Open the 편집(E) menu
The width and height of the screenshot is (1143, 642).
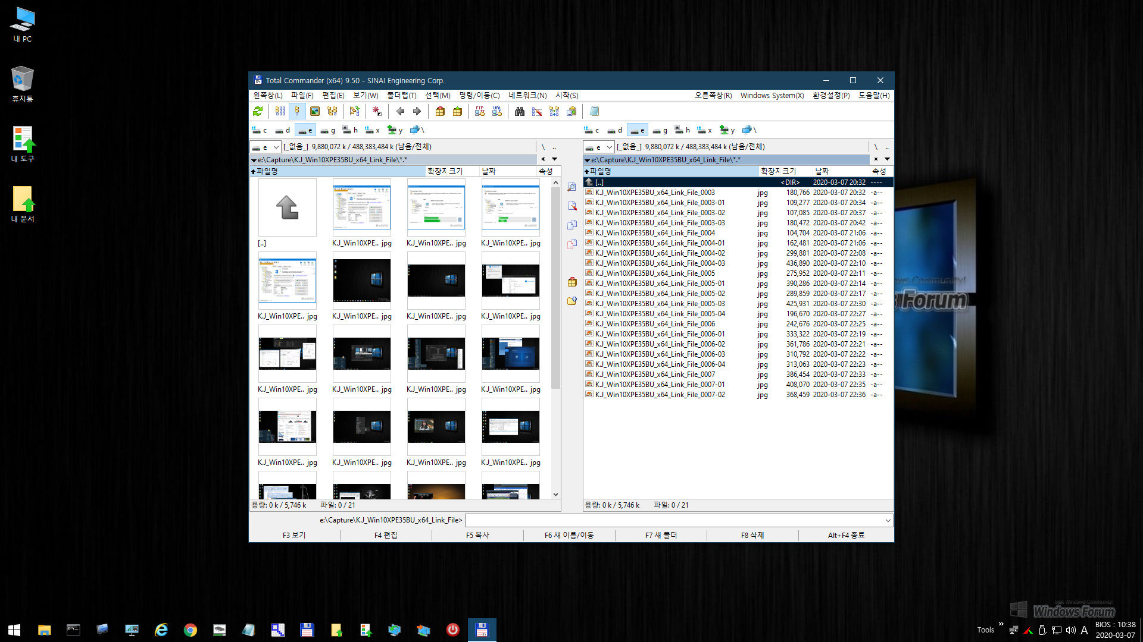click(x=333, y=95)
